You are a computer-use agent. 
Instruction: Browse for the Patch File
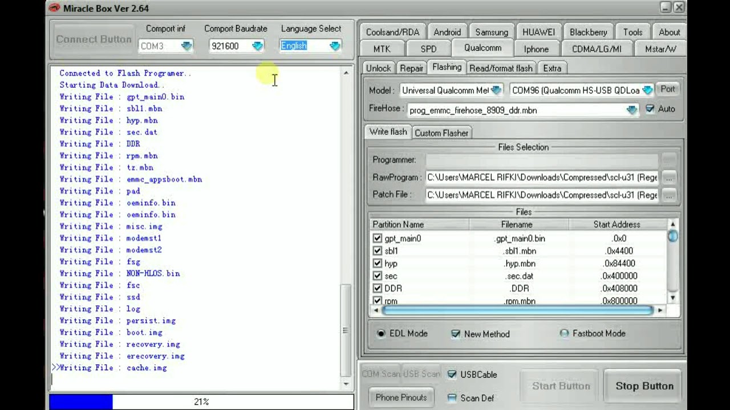pos(668,195)
